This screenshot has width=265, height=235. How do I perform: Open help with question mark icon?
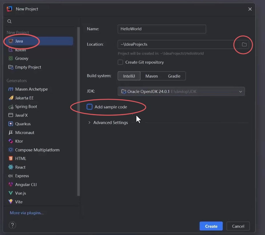(12, 225)
